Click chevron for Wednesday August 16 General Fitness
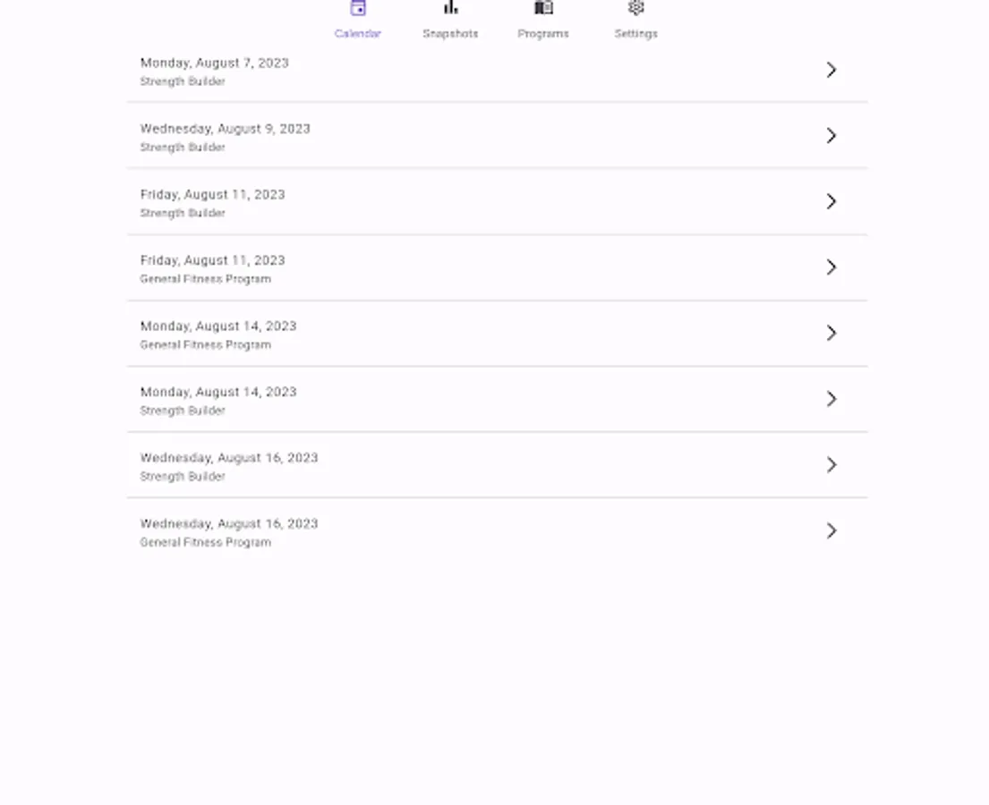The height and width of the screenshot is (805, 989). click(831, 530)
